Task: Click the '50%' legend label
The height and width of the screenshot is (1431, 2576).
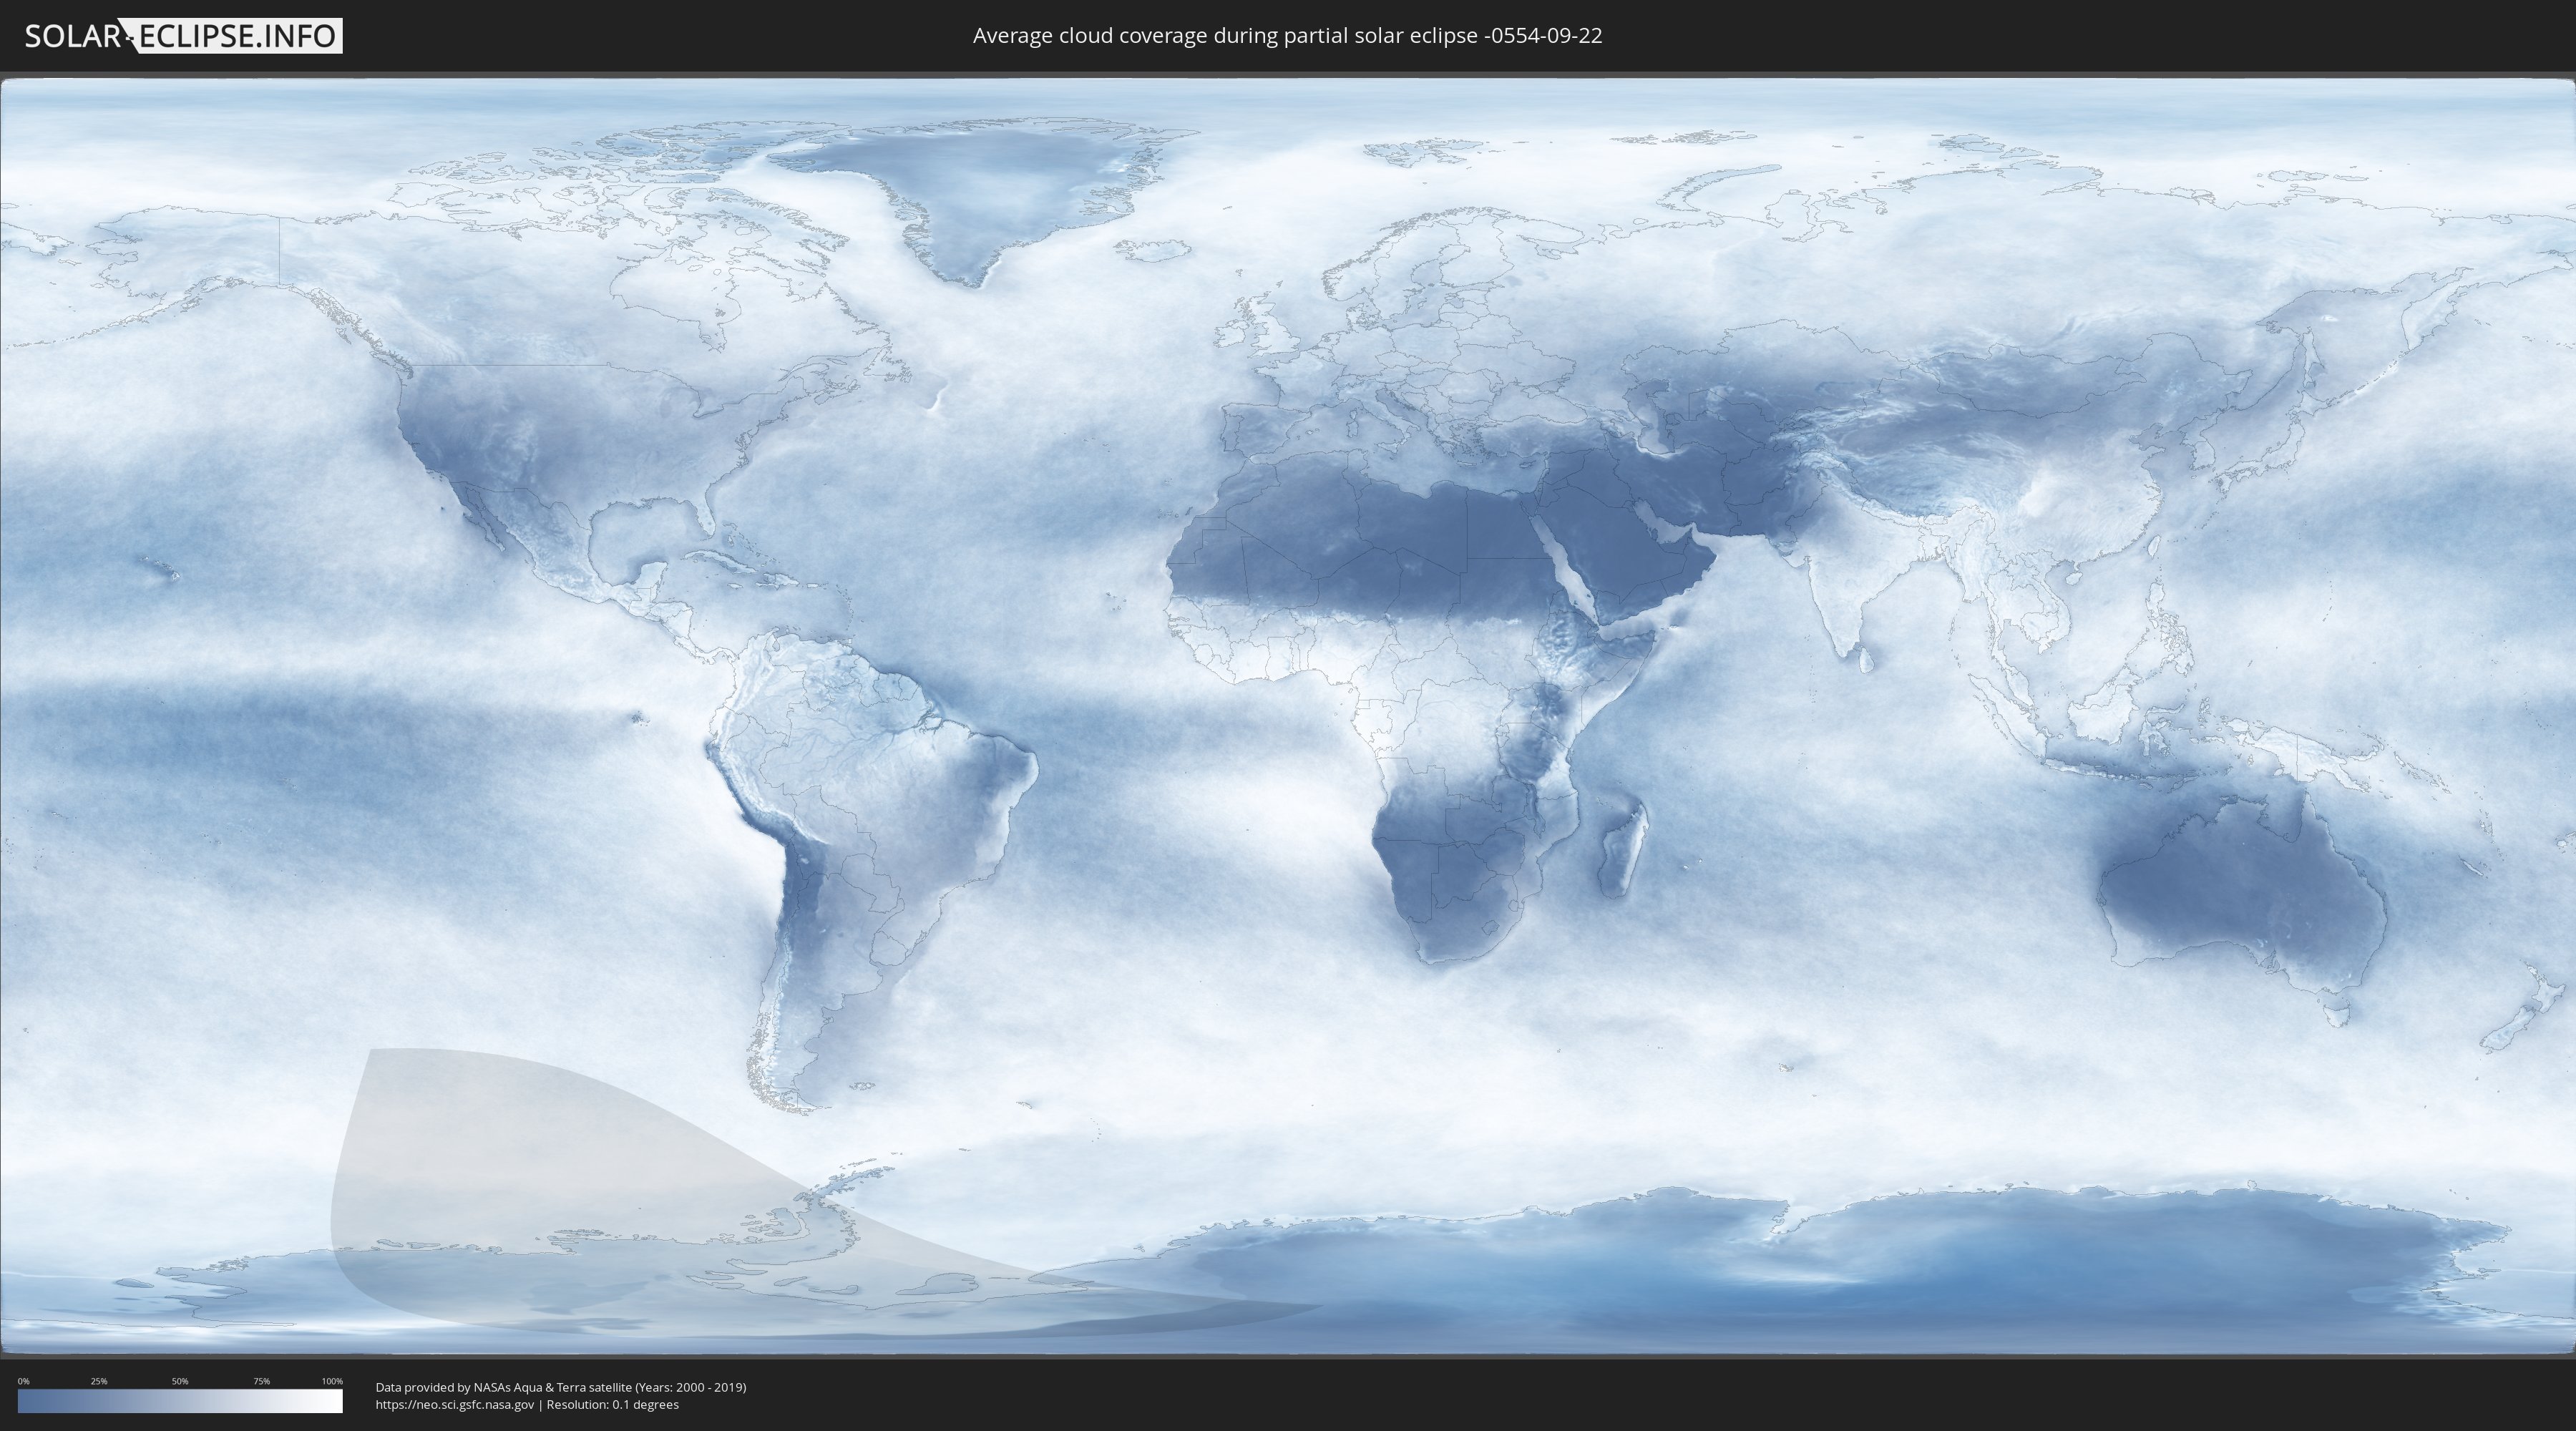Action: pyautogui.click(x=180, y=1381)
